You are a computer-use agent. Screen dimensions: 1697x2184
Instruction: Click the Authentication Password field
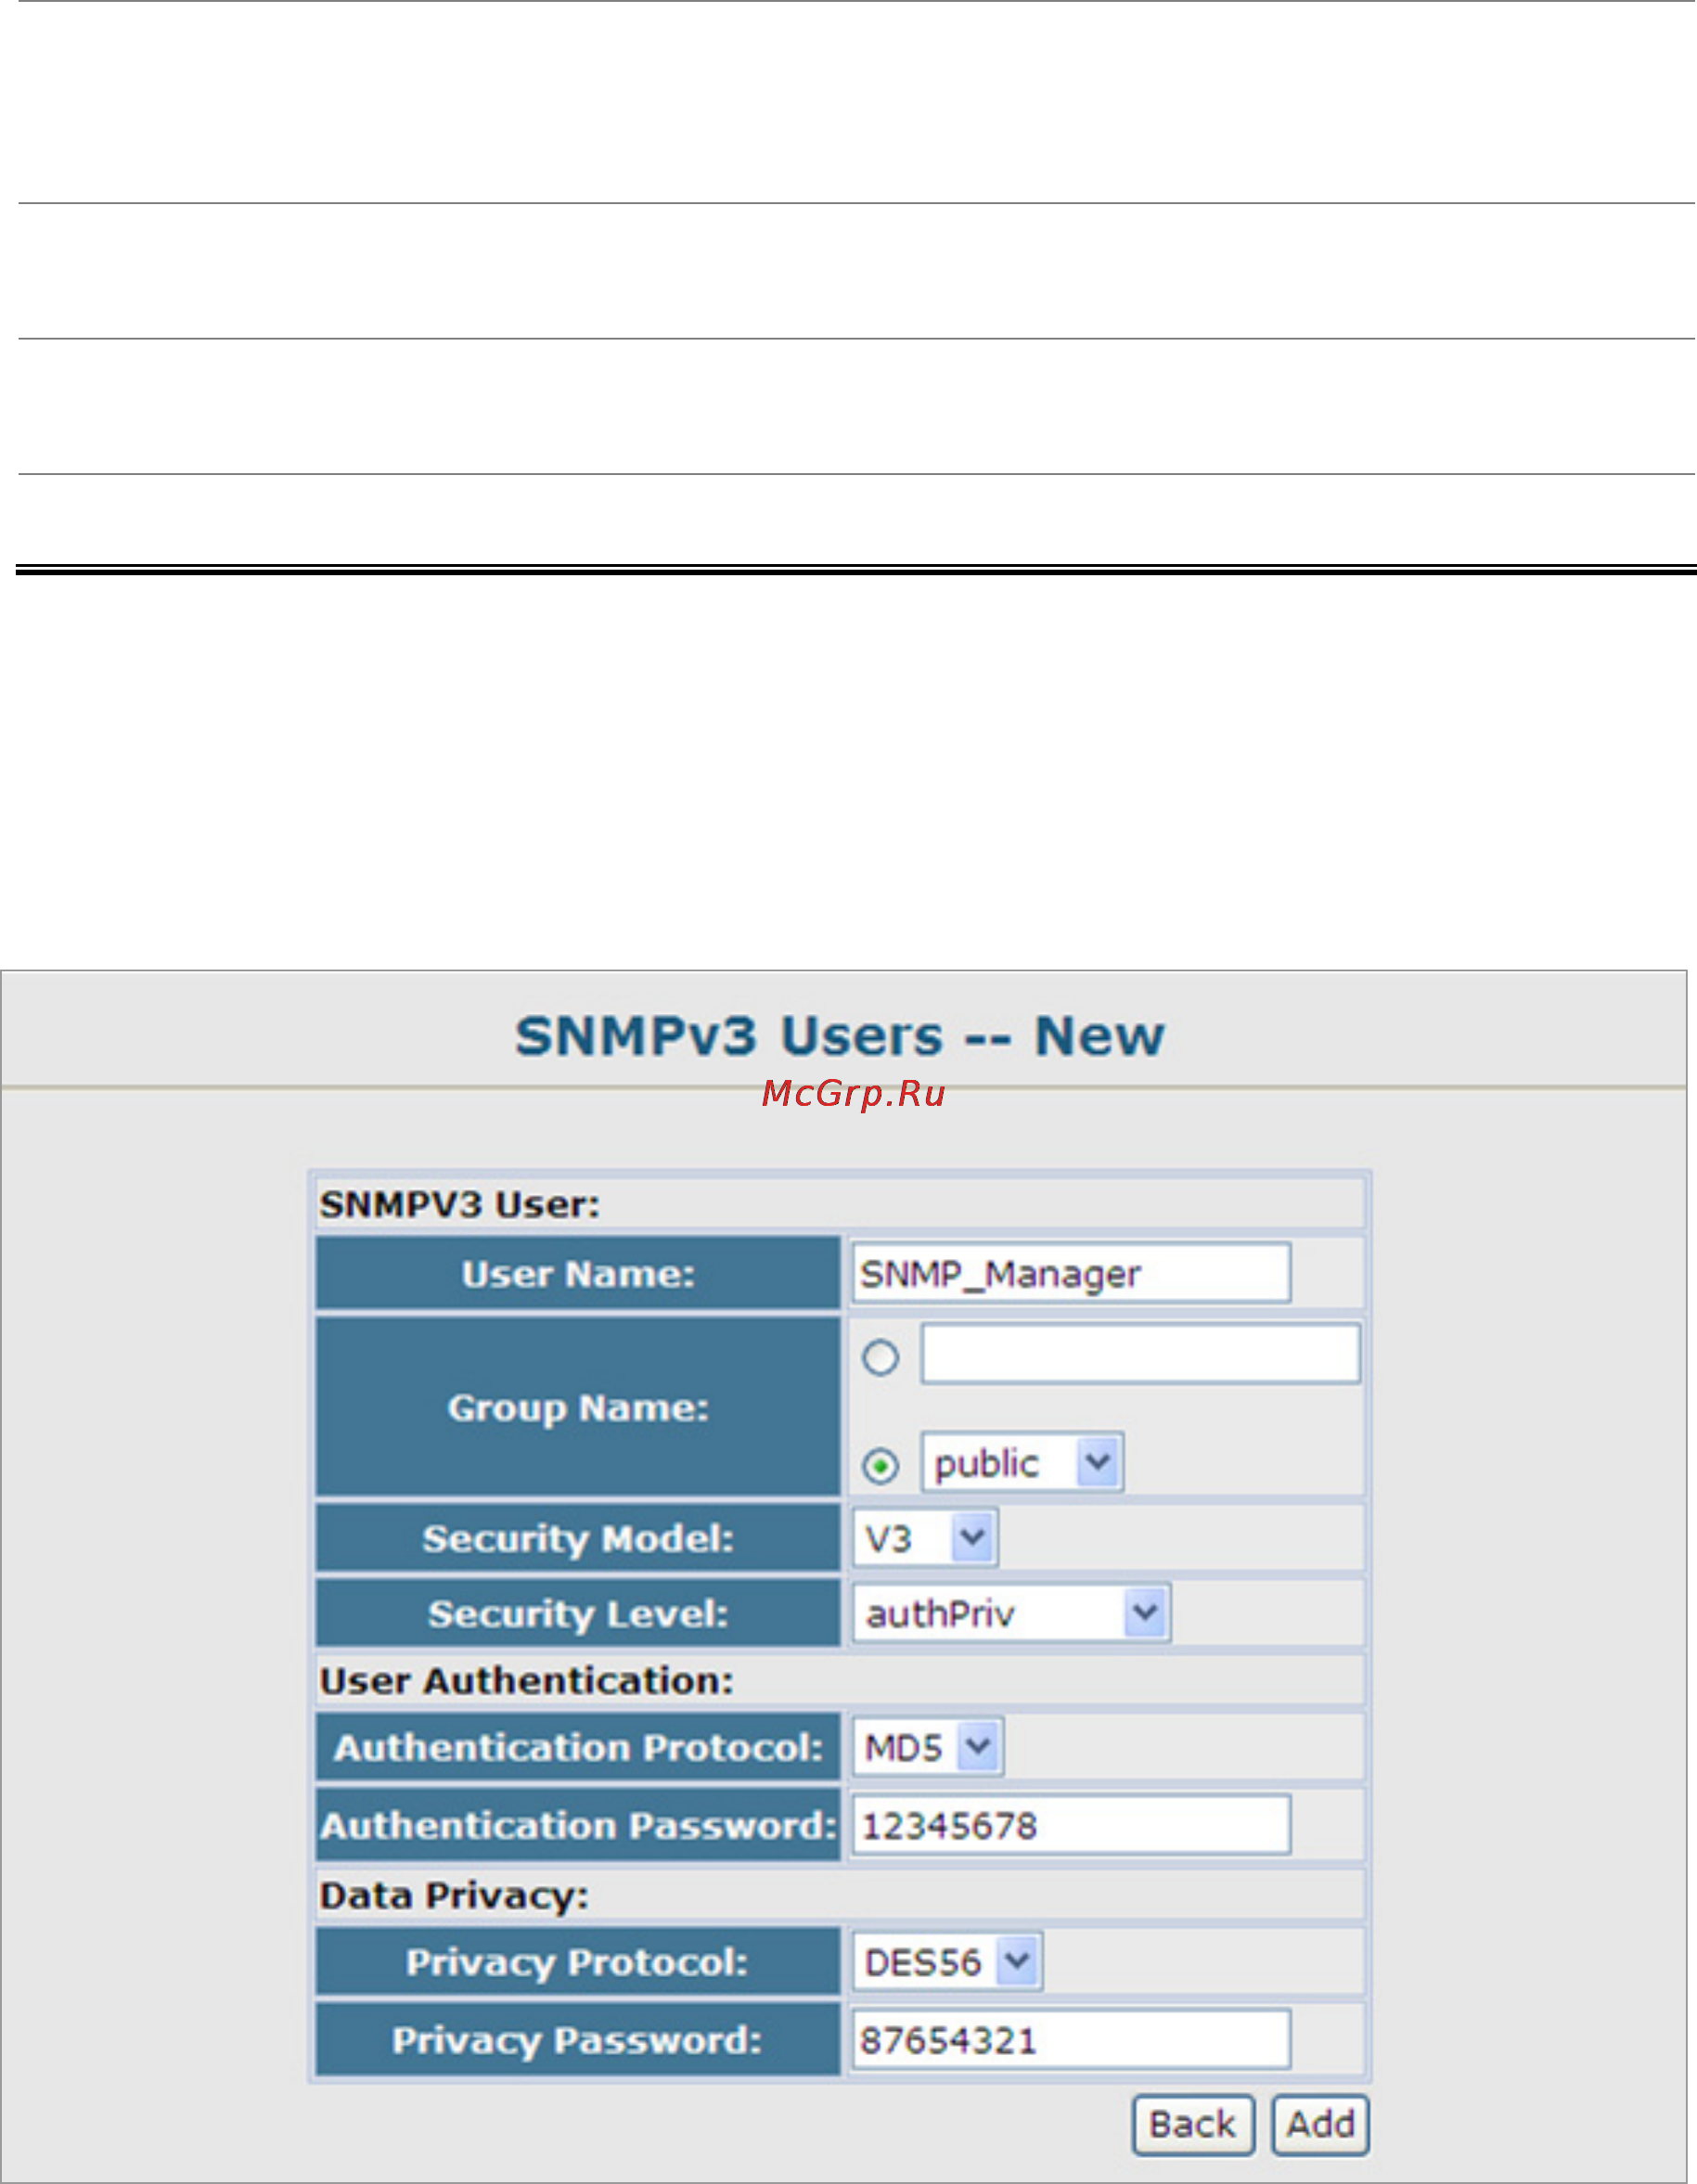[x=1070, y=1825]
